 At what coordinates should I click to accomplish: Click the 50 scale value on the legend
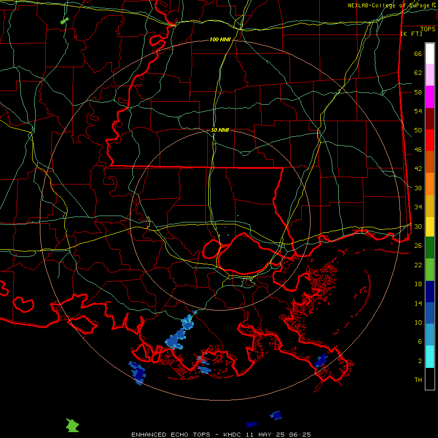coord(418,130)
